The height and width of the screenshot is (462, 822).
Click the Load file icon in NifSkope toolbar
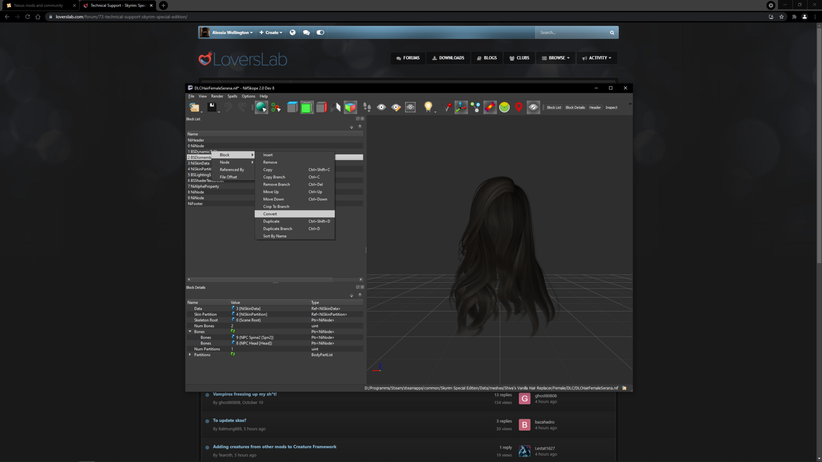(194, 107)
